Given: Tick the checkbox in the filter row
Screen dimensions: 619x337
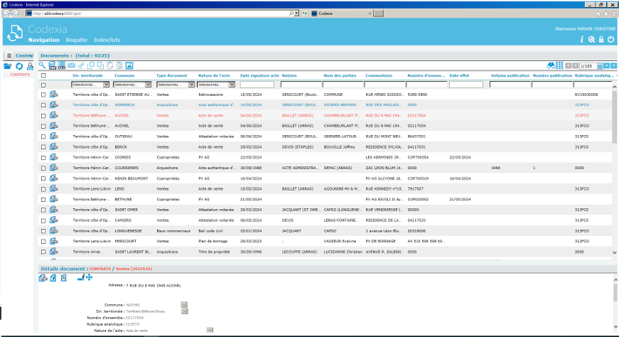Looking at the screenshot, I should click(x=44, y=84).
